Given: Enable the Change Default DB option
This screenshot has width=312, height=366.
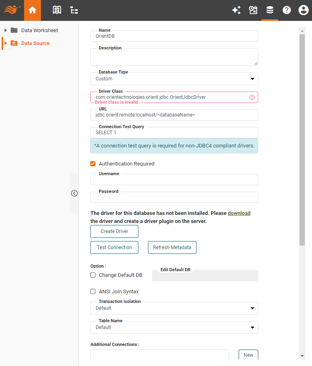Looking at the screenshot, I should [93, 275].
